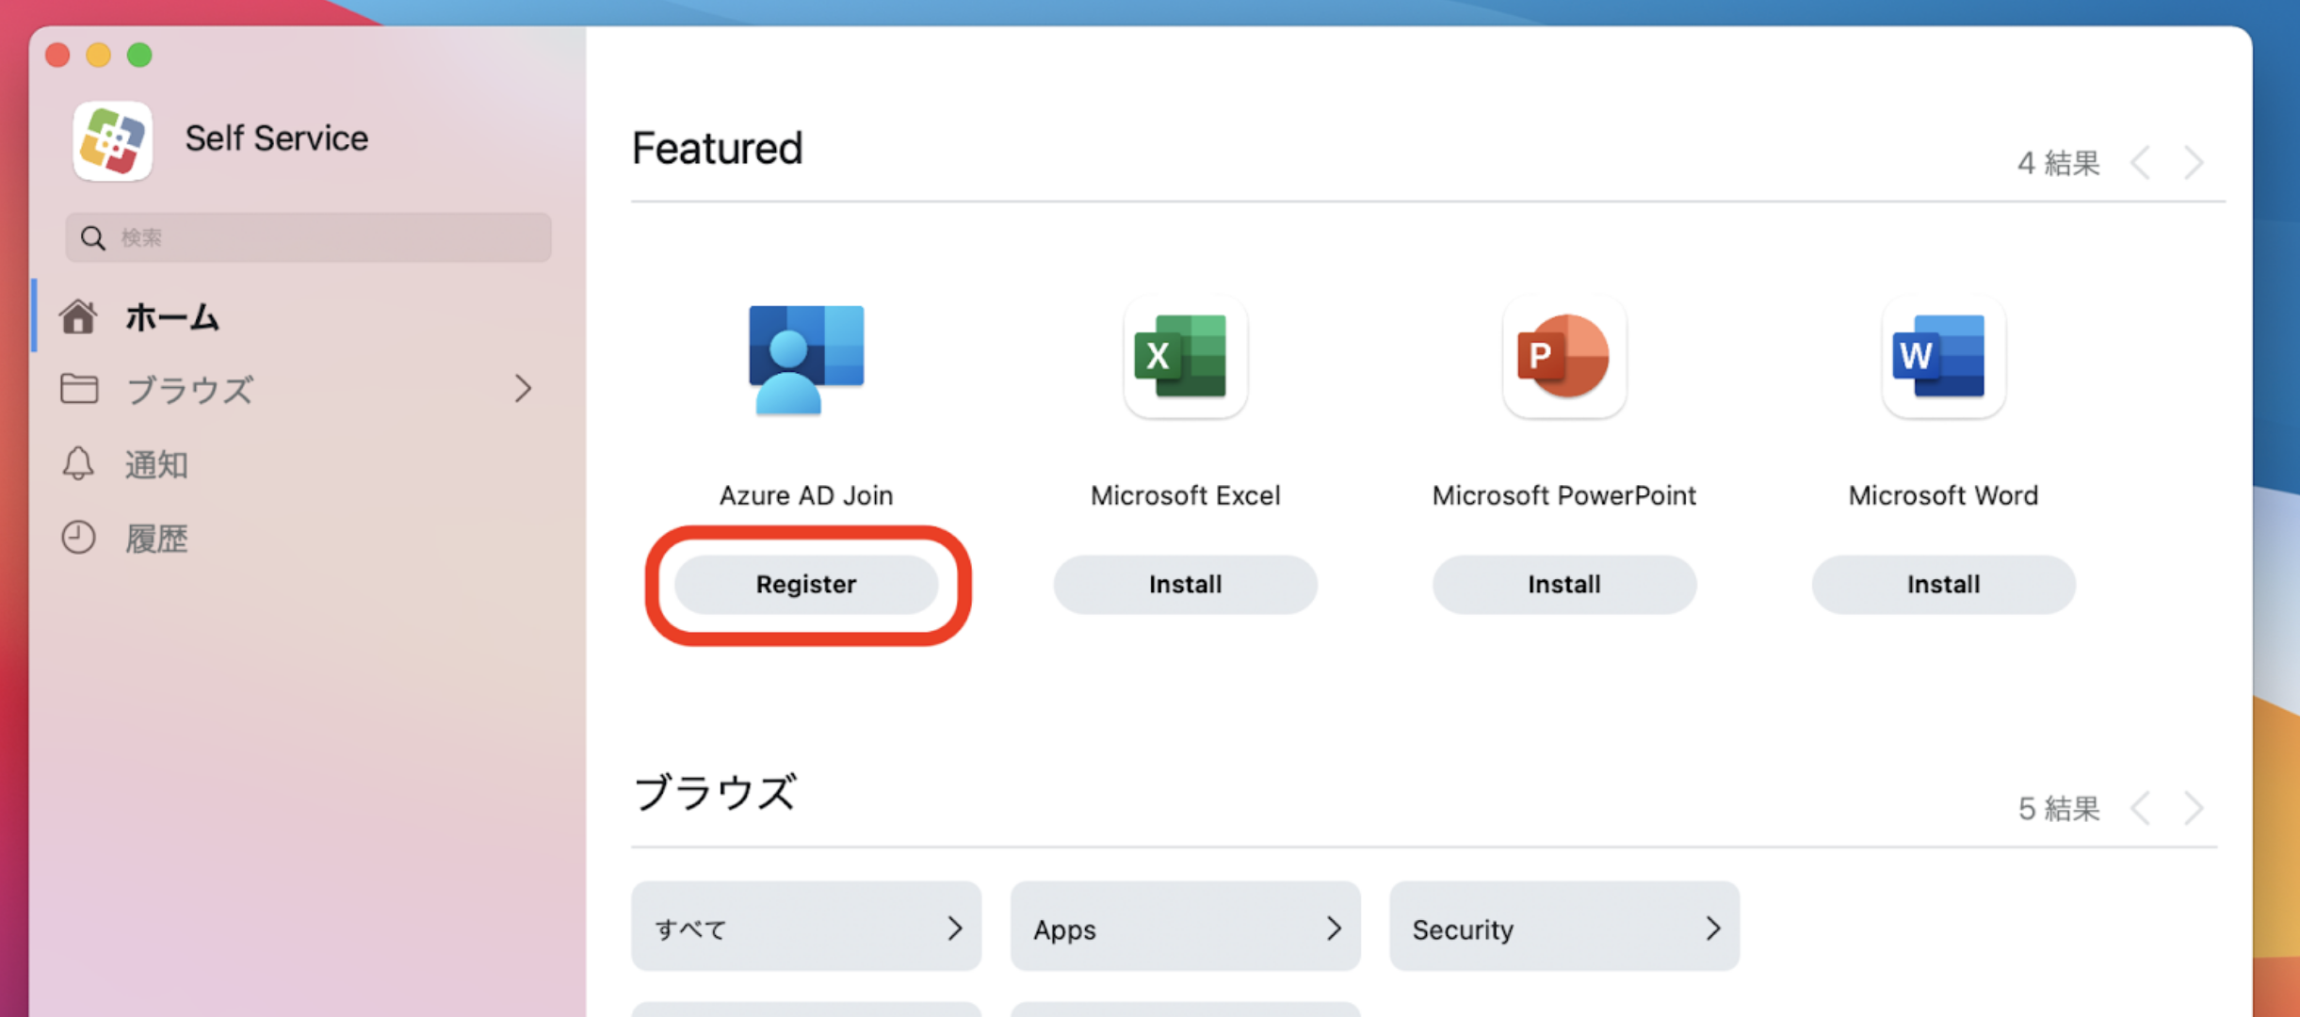
Task: Open the Microsoft Word app icon
Action: [1942, 359]
